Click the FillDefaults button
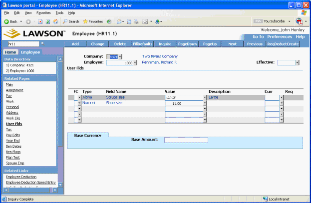This screenshot has width=311, height=203. click(142, 44)
